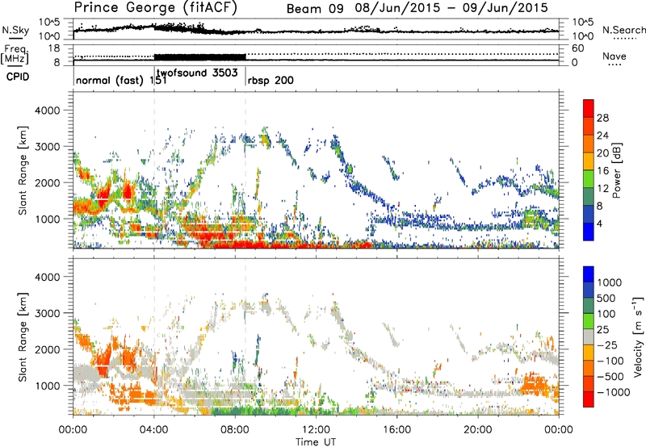
Task: Click the date range '08/Jun/2015 – 09/Jun/2015'
Action: coord(451,8)
